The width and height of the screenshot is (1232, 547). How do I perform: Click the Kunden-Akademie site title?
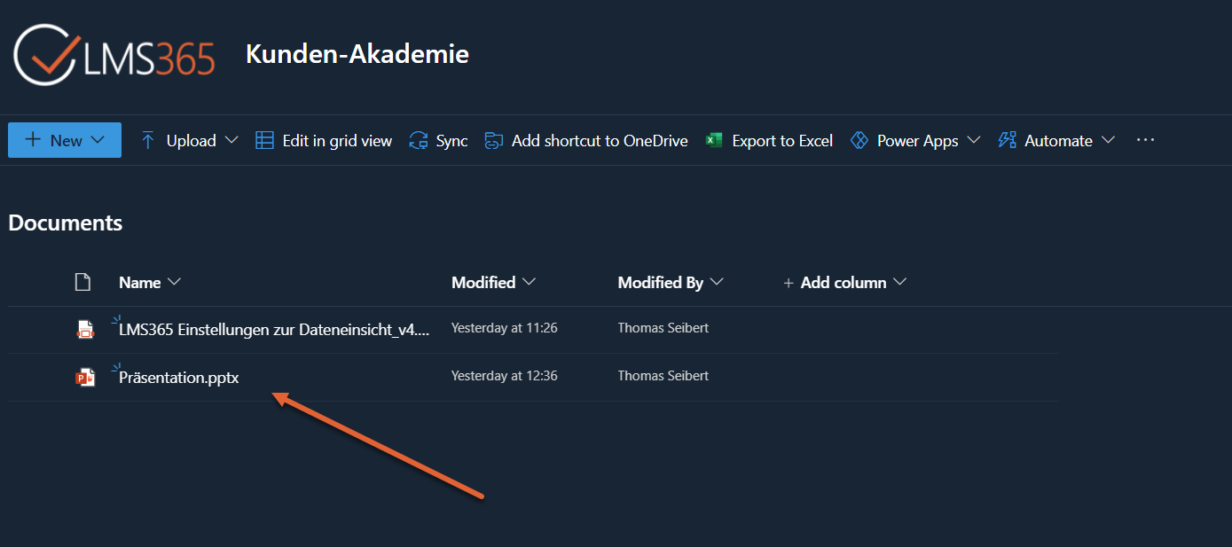click(x=357, y=54)
